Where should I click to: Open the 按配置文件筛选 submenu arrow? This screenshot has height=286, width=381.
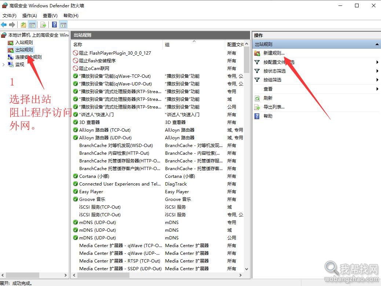click(x=377, y=62)
